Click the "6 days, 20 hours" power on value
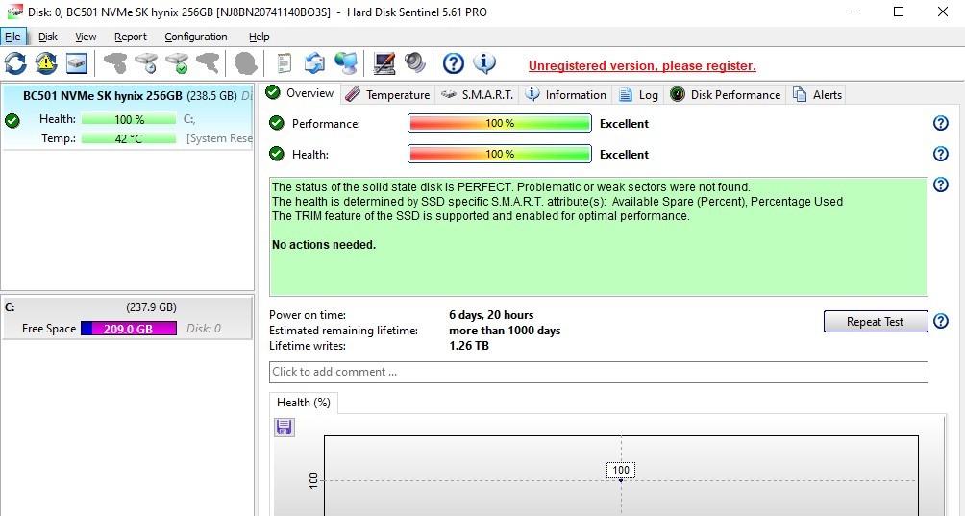The image size is (965, 516). 491,315
